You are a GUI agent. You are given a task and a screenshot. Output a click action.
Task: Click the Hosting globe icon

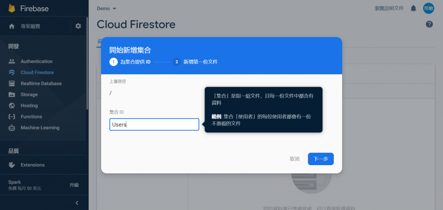12,106
